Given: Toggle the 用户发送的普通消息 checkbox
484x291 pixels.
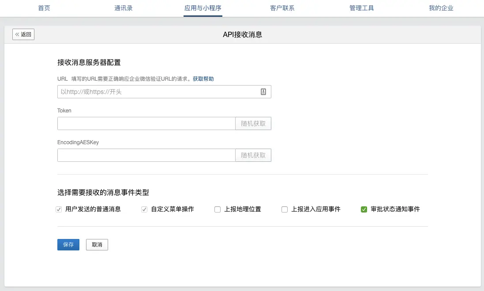Looking at the screenshot, I should pos(59,209).
